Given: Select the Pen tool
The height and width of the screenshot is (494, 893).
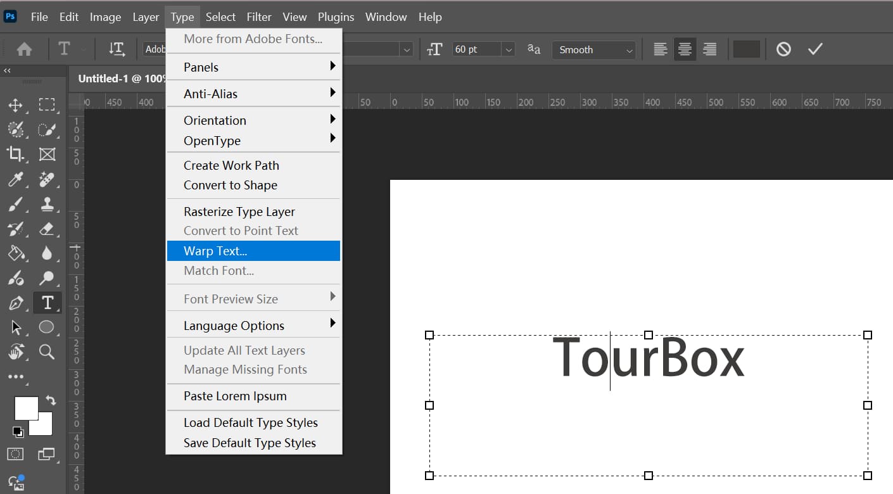Looking at the screenshot, I should pos(17,303).
